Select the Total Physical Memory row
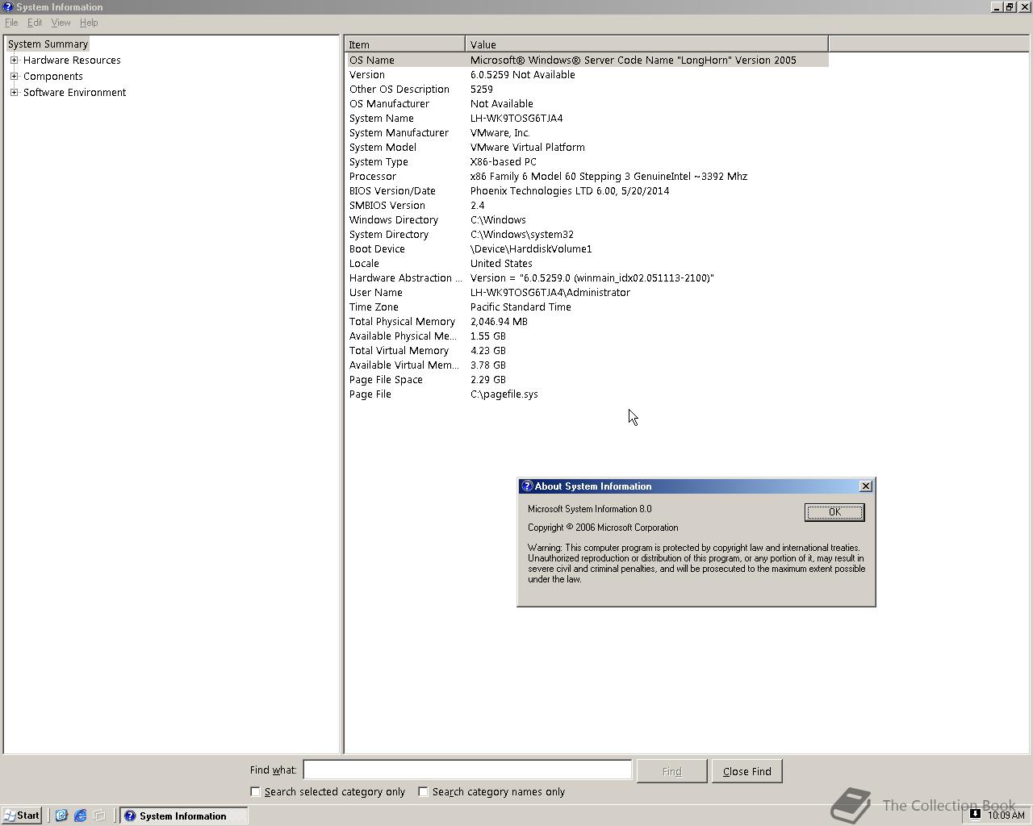The image size is (1033, 826). click(x=588, y=321)
